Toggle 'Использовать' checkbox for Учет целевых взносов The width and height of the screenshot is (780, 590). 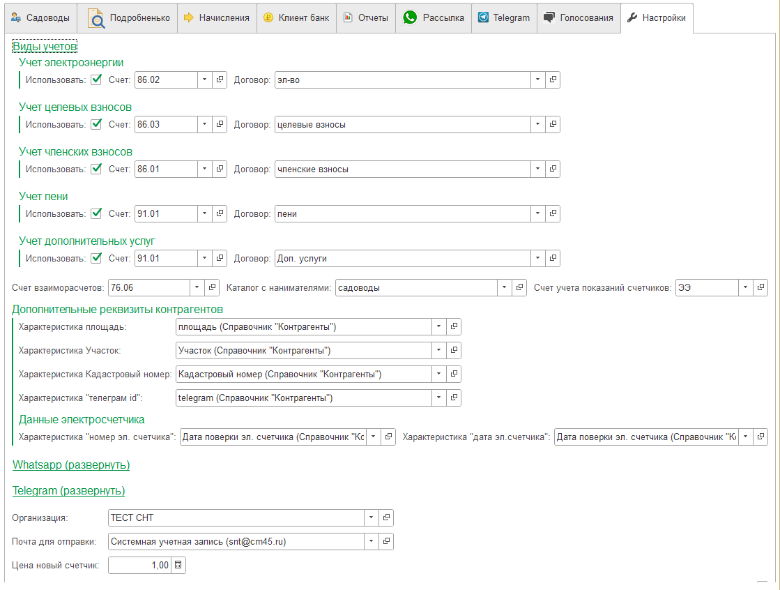(x=97, y=124)
